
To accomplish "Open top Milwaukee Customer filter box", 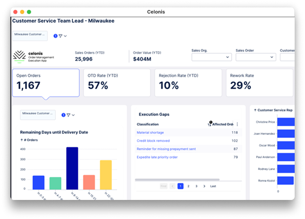I will 30,36.
